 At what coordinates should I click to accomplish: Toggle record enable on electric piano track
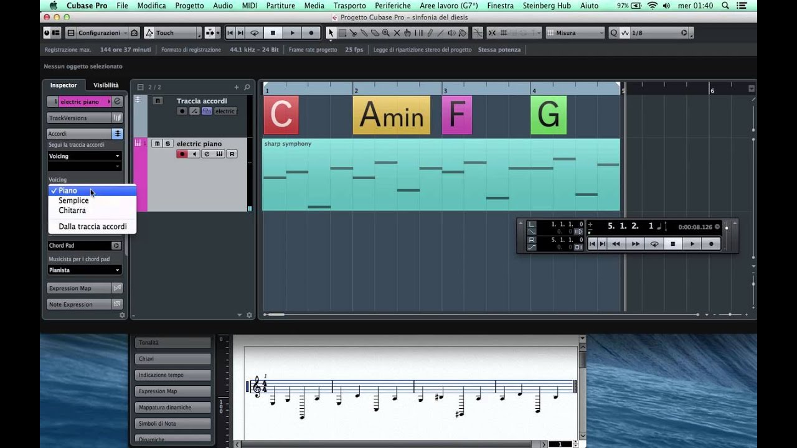(182, 154)
